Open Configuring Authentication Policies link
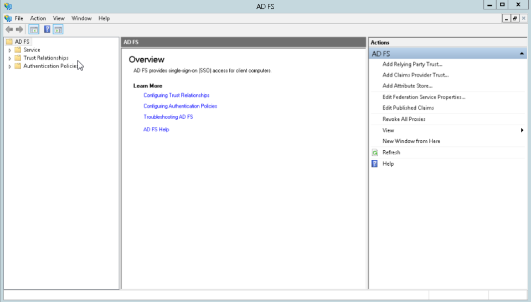 point(180,106)
